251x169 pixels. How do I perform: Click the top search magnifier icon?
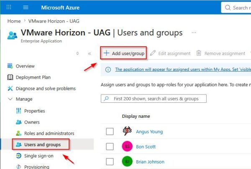pos(228,7)
